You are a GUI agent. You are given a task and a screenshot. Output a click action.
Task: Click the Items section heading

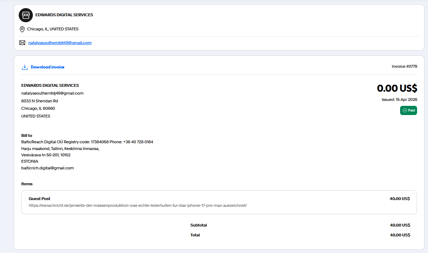pos(27,184)
